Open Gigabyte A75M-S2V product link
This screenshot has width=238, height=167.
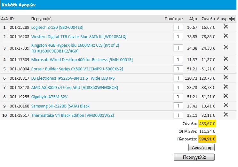(49, 97)
